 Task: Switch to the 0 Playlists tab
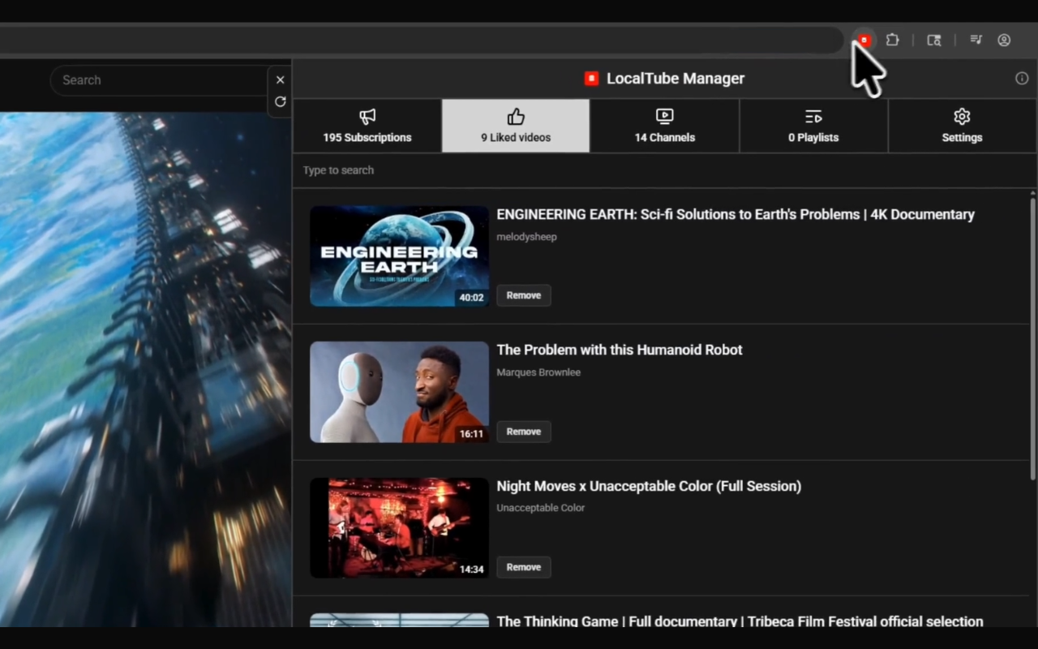813,126
